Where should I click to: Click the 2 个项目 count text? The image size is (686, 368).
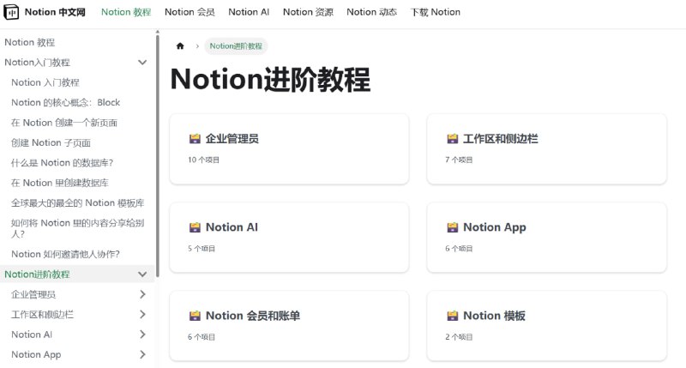pyautogui.click(x=459, y=336)
